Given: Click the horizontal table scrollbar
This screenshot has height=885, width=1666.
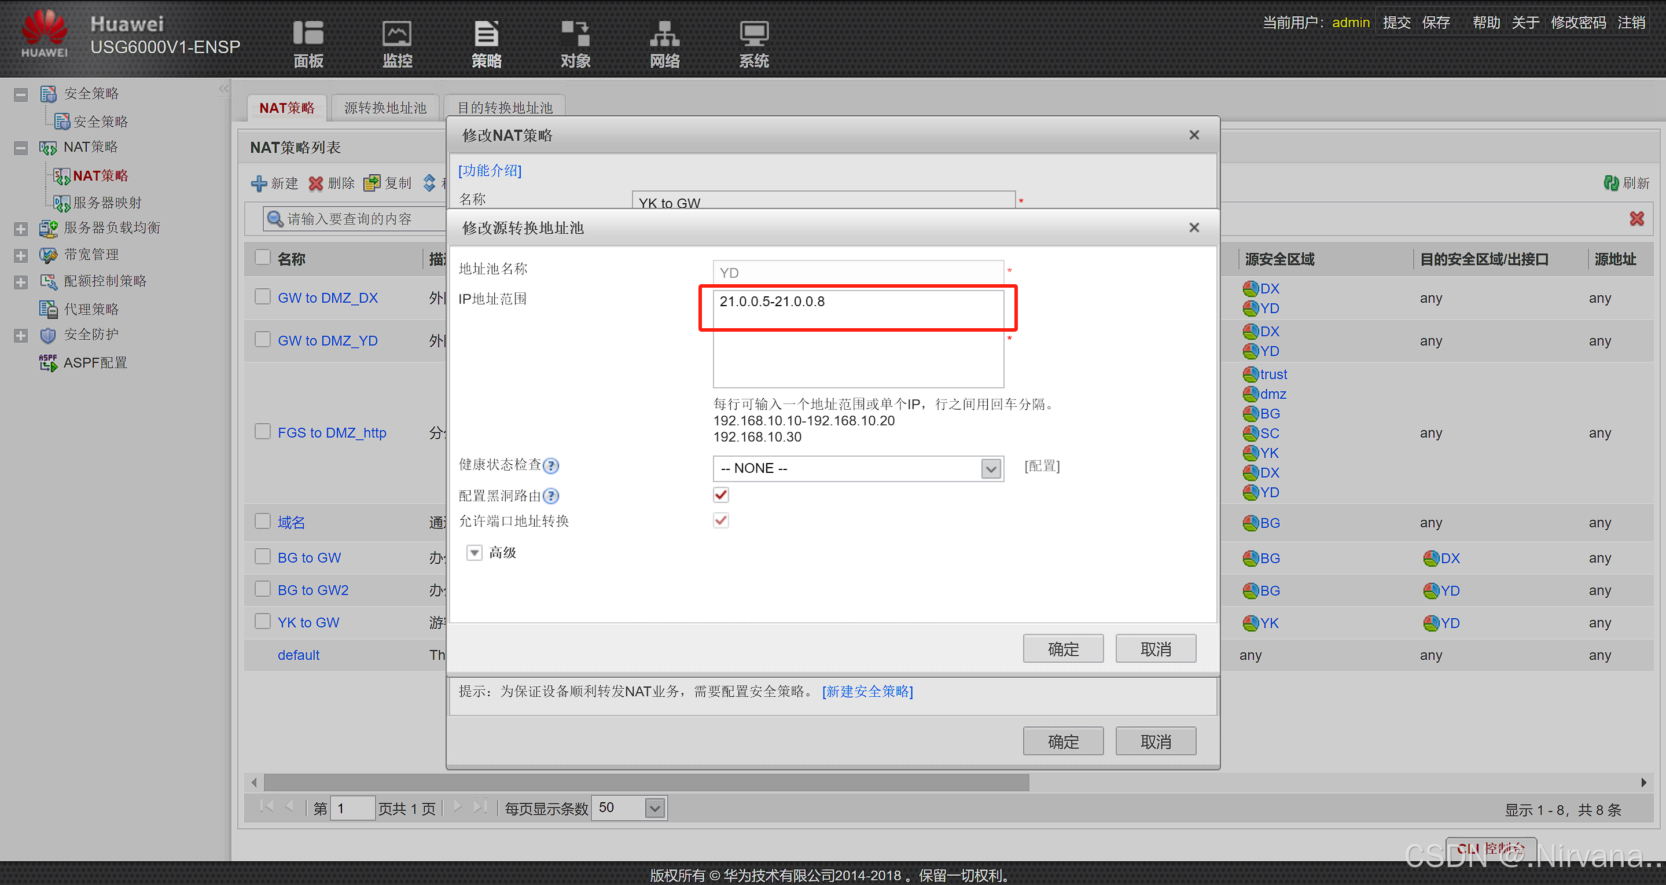Looking at the screenshot, I should tap(647, 782).
